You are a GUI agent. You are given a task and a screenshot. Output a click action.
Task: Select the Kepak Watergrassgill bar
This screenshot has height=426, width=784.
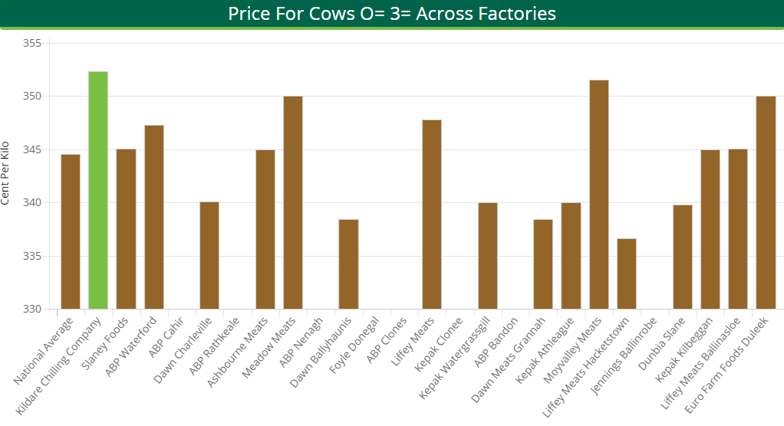[x=487, y=256]
